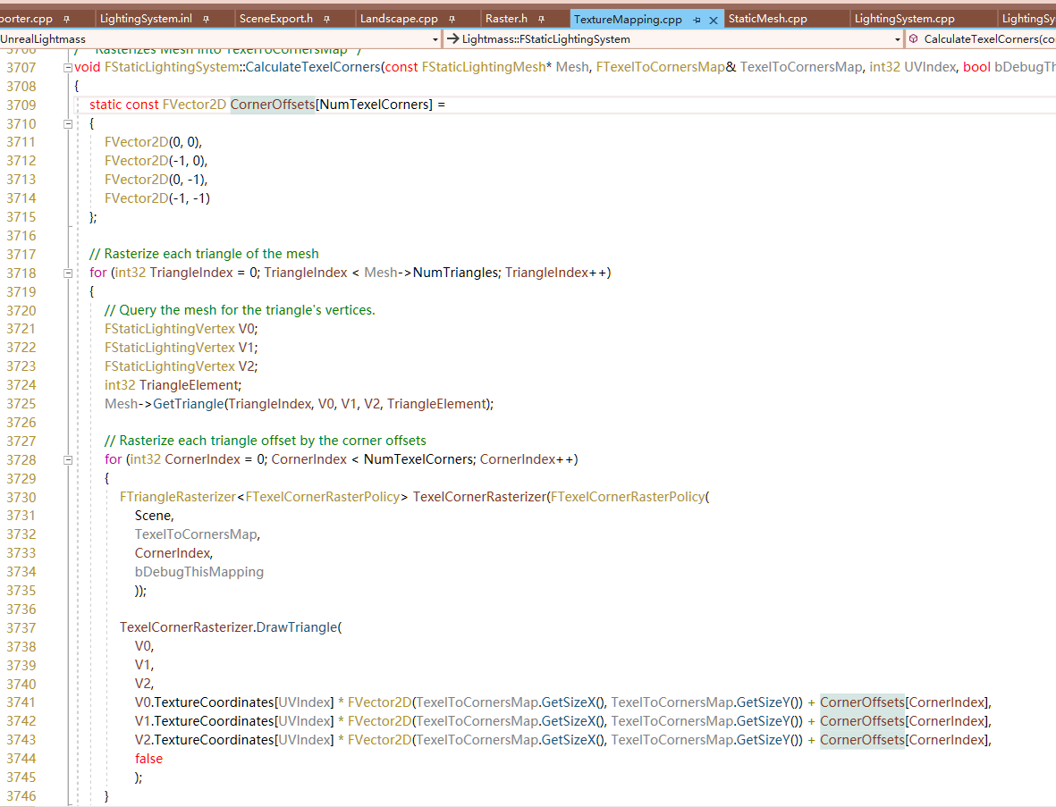The image size is (1056, 807).
Task: Pin the Raster.h tab
Action: (x=542, y=20)
